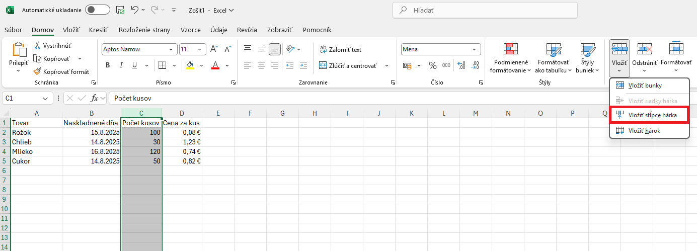Choose Vložiť stĺpce hárka menu item
The image size is (697, 251).
(x=649, y=115)
